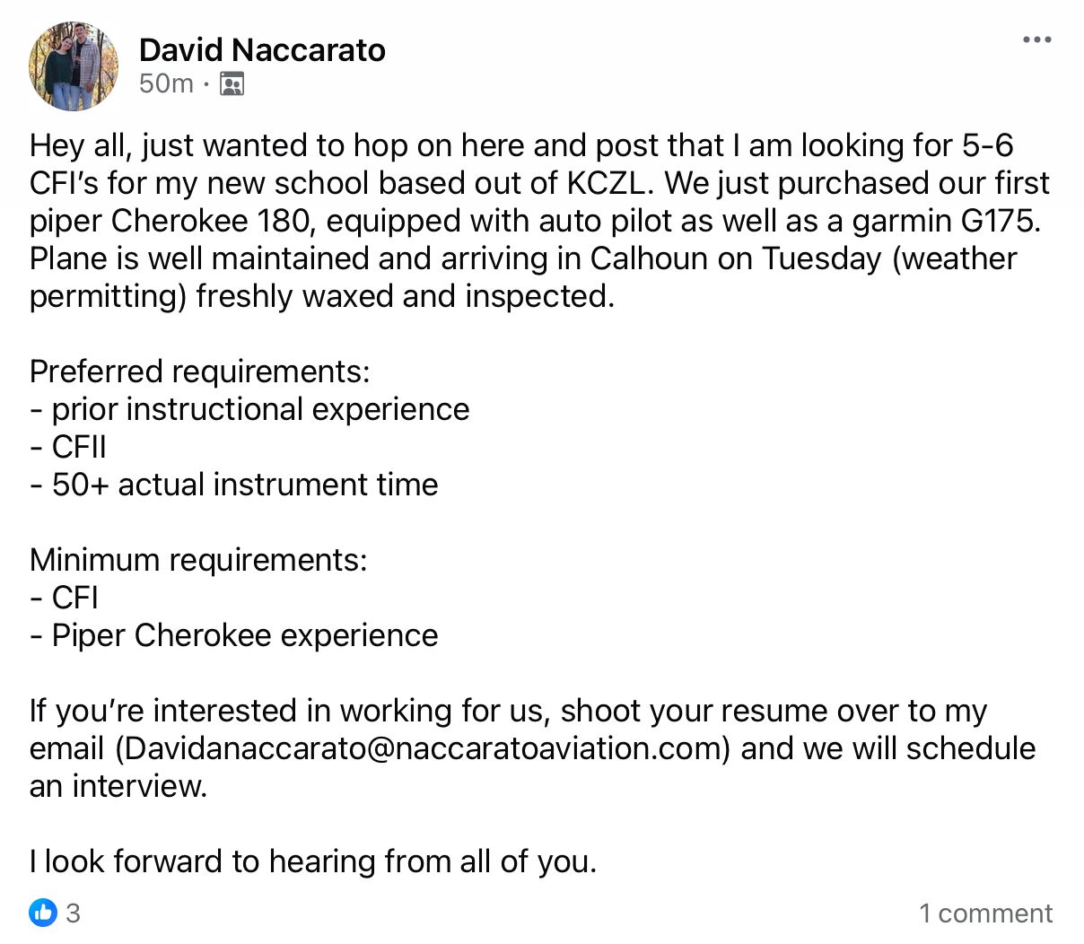The width and height of the screenshot is (1084, 944).
Task: Open the David Naccarato profile name link
Action: pos(262,50)
